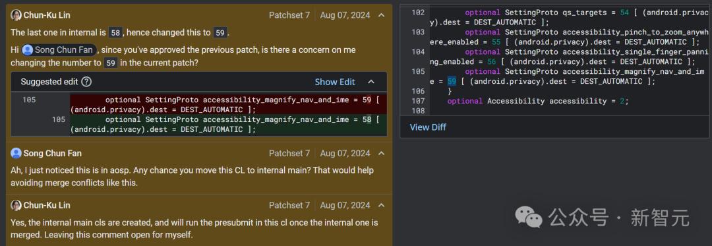Click line number 103 in code panel
The height and width of the screenshot is (246, 712).
click(x=418, y=32)
